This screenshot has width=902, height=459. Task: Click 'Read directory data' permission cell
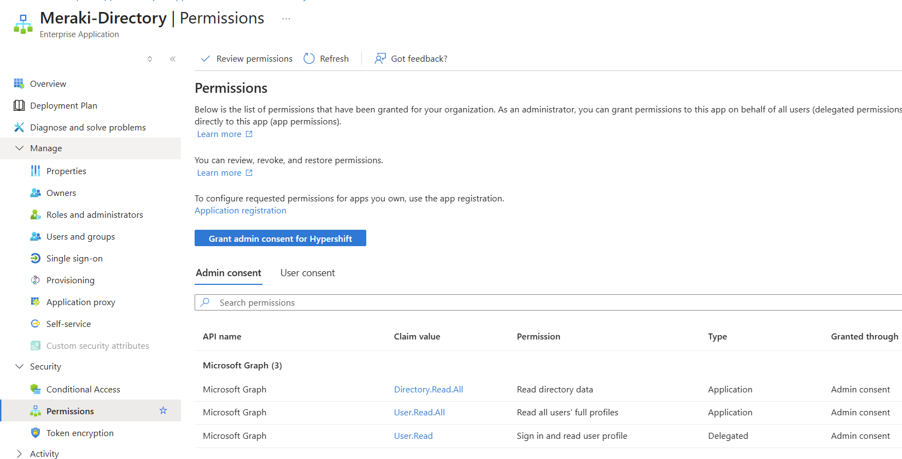click(x=555, y=390)
